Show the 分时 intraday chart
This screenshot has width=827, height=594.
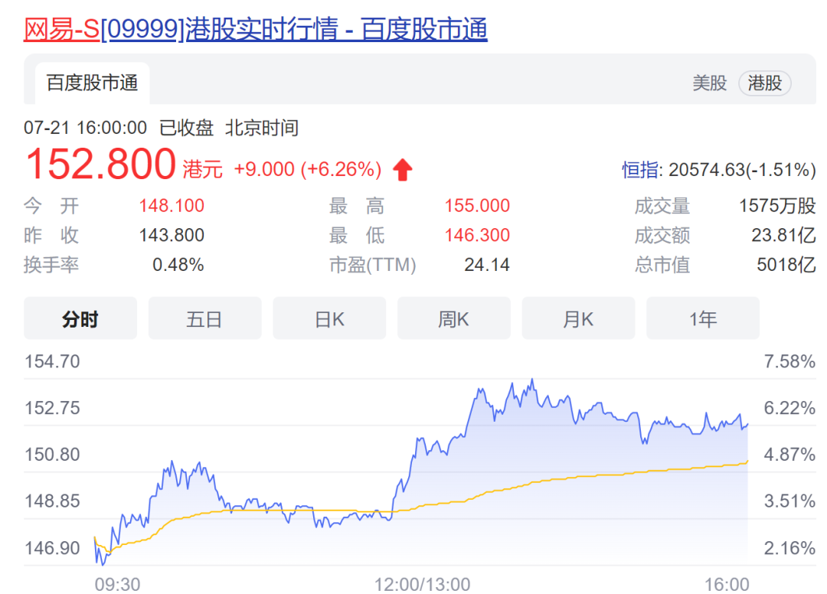[x=80, y=318]
